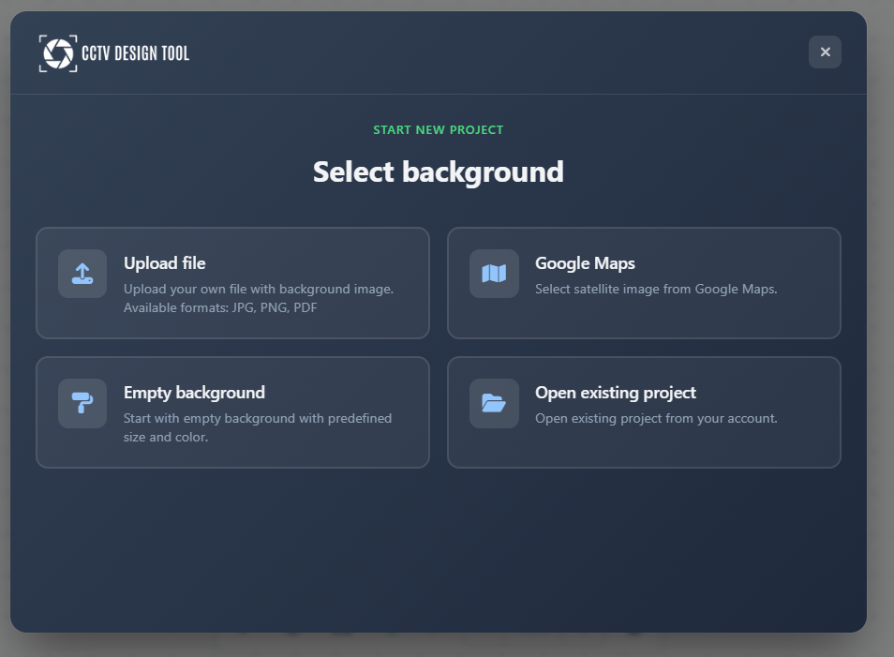Viewport: 894px width, 657px height.
Task: Click the START NEW PROJECT label
Action: click(x=438, y=129)
